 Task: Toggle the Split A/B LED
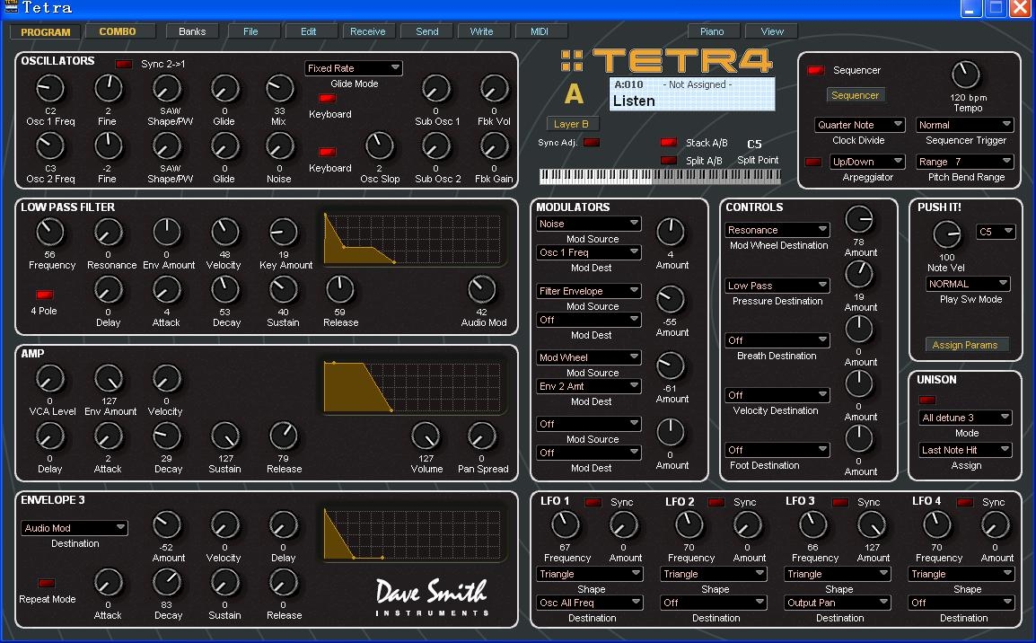[x=669, y=161]
